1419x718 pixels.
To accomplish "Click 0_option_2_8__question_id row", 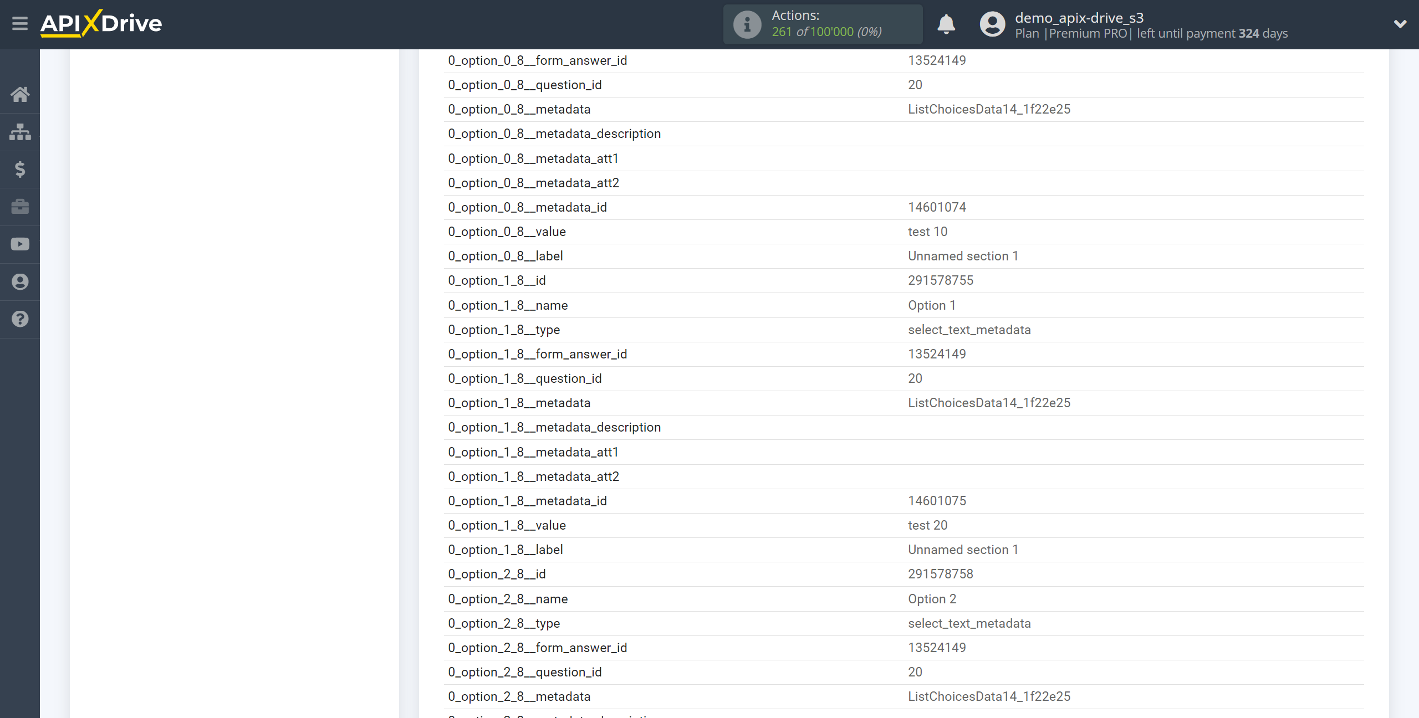I will pos(904,672).
